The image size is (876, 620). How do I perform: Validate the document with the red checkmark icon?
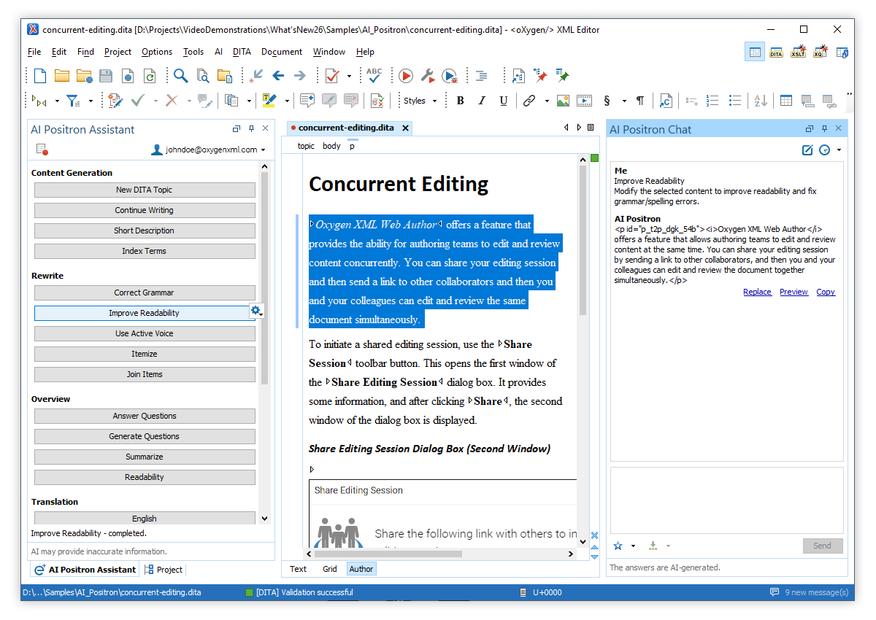point(332,76)
